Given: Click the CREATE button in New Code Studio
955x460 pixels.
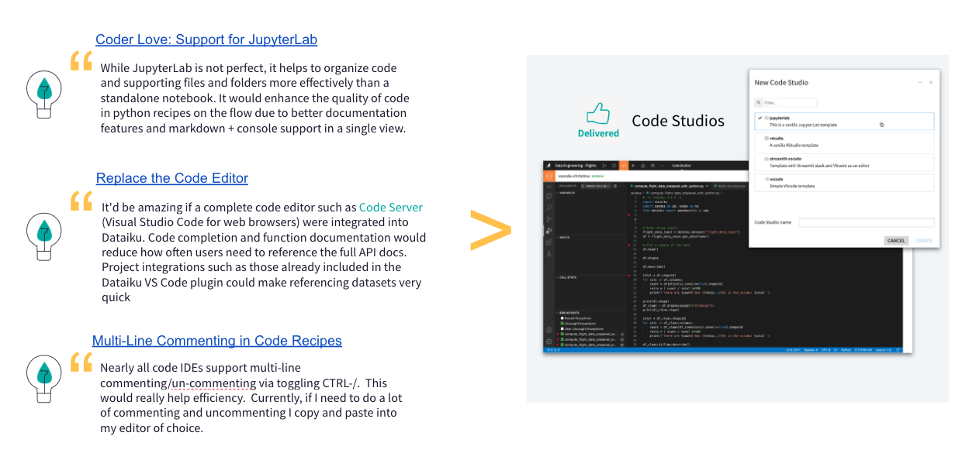Looking at the screenshot, I should (924, 240).
